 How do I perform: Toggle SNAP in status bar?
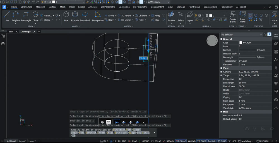pyautogui.click(x=133, y=141)
